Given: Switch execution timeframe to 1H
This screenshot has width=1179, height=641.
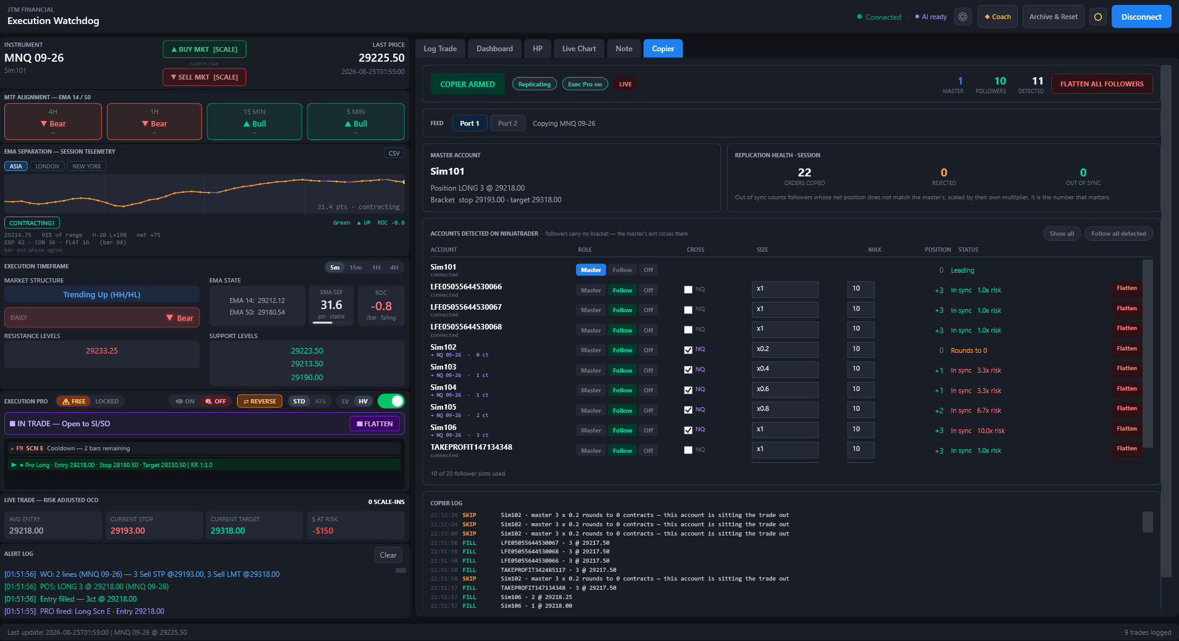Looking at the screenshot, I should click(376, 267).
